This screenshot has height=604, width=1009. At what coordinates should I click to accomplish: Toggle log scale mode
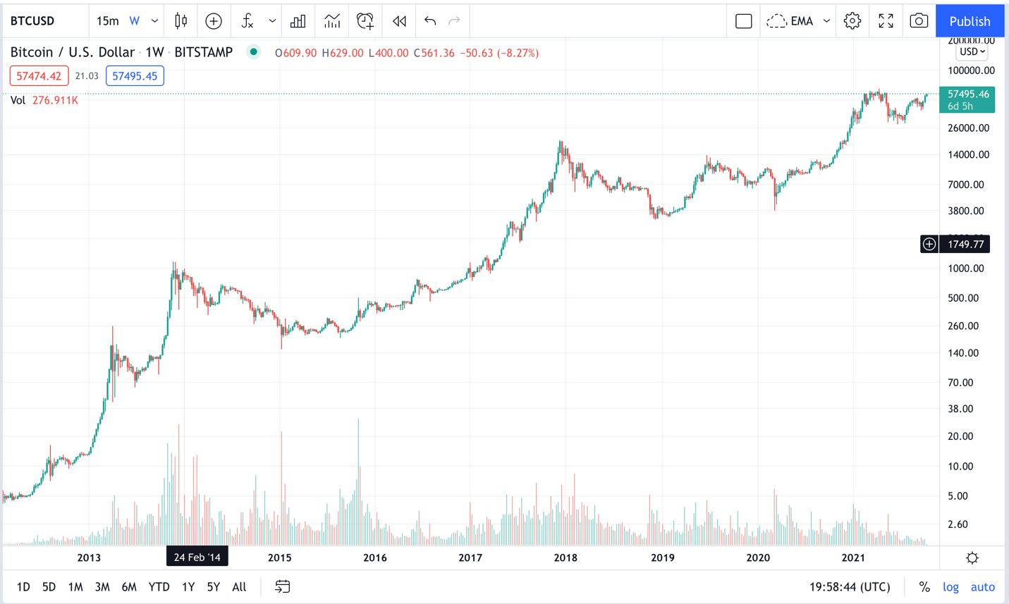[950, 586]
